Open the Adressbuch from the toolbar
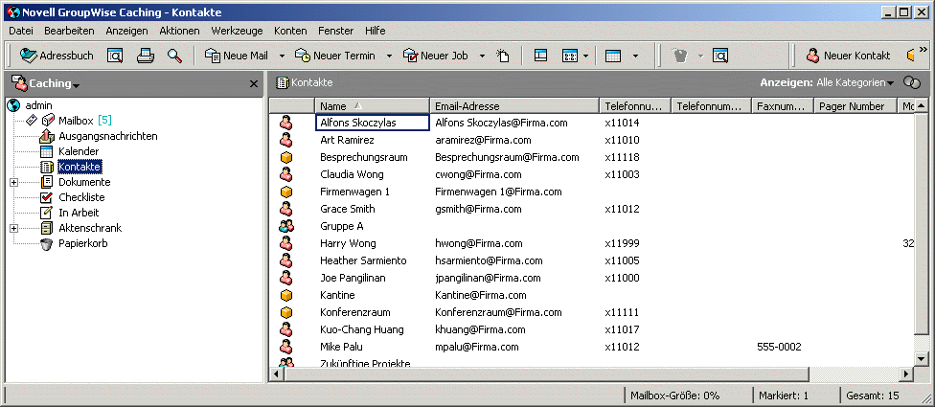 coord(57,56)
